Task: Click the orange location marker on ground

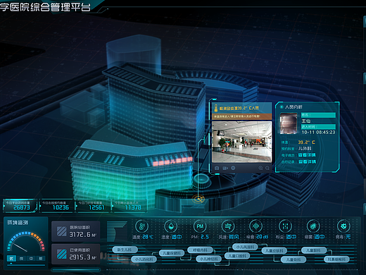Action: tap(198, 200)
